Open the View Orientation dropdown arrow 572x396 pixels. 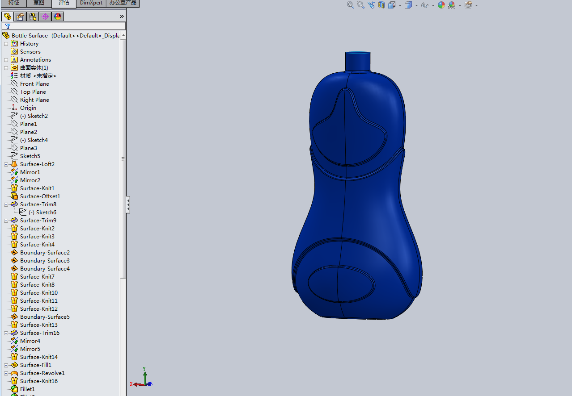pos(399,6)
